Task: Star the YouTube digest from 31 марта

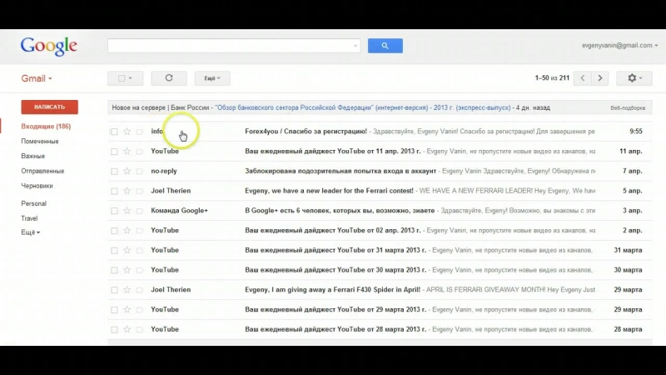Action: click(x=127, y=250)
